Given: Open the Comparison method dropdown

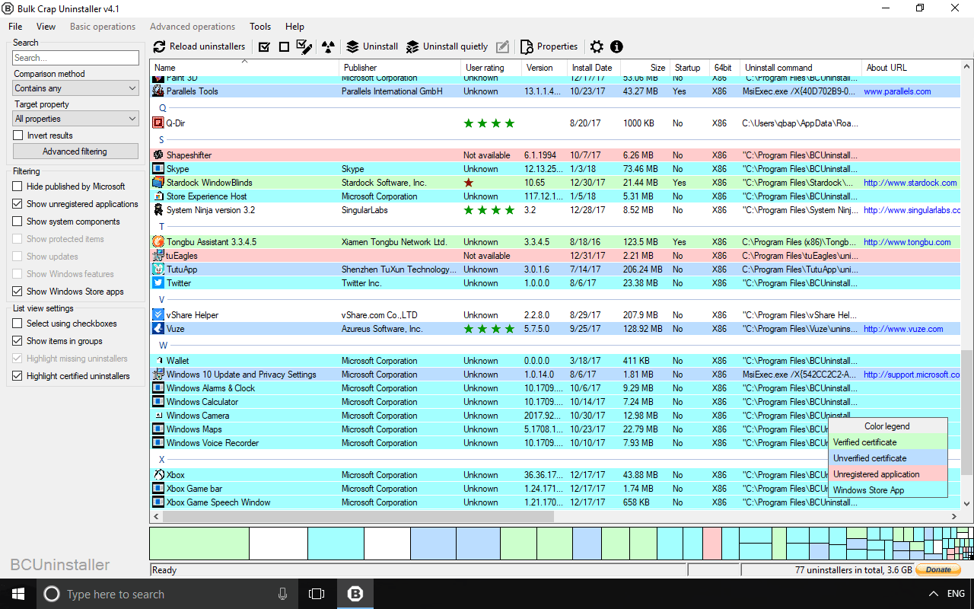Looking at the screenshot, I should pos(76,88).
